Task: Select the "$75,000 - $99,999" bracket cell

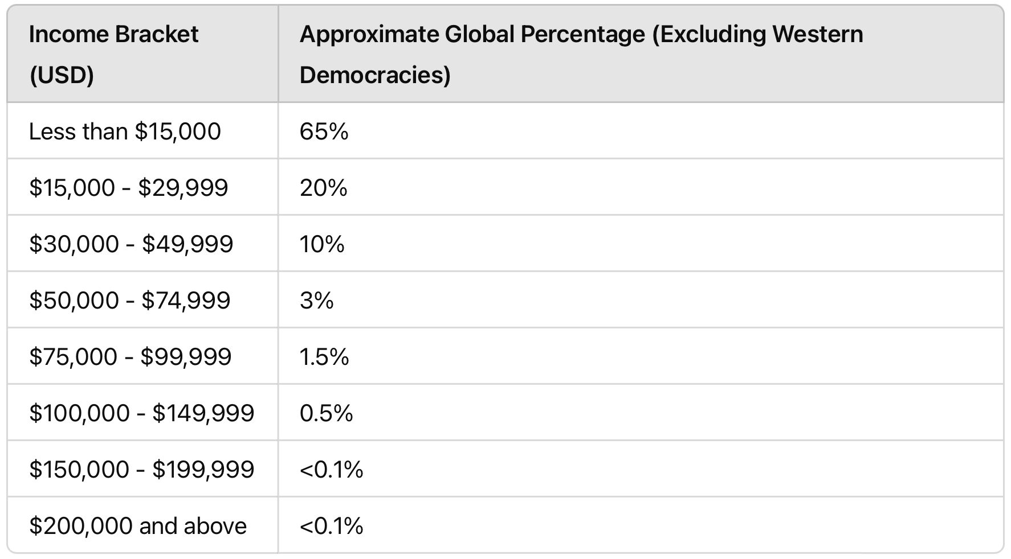Action: [130, 357]
